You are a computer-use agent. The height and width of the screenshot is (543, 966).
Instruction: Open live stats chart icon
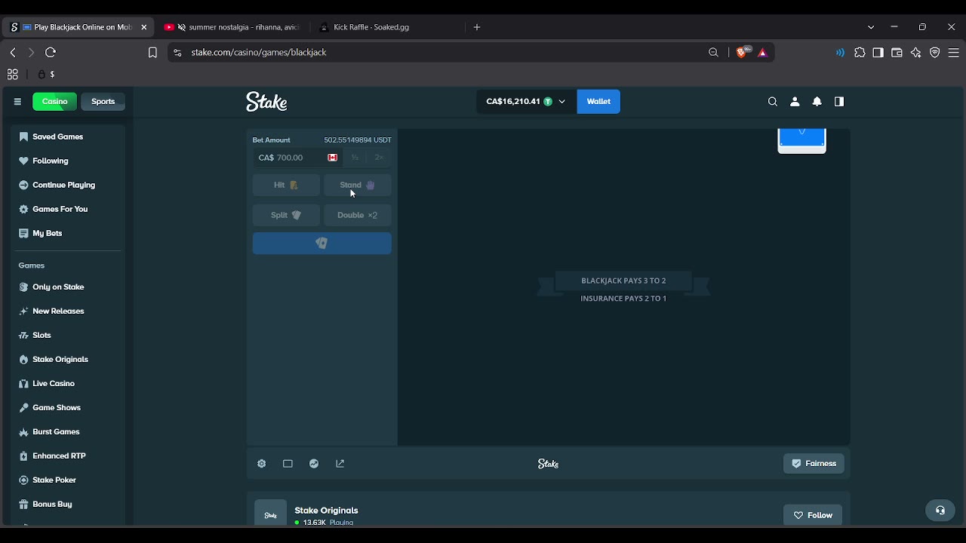point(314,464)
